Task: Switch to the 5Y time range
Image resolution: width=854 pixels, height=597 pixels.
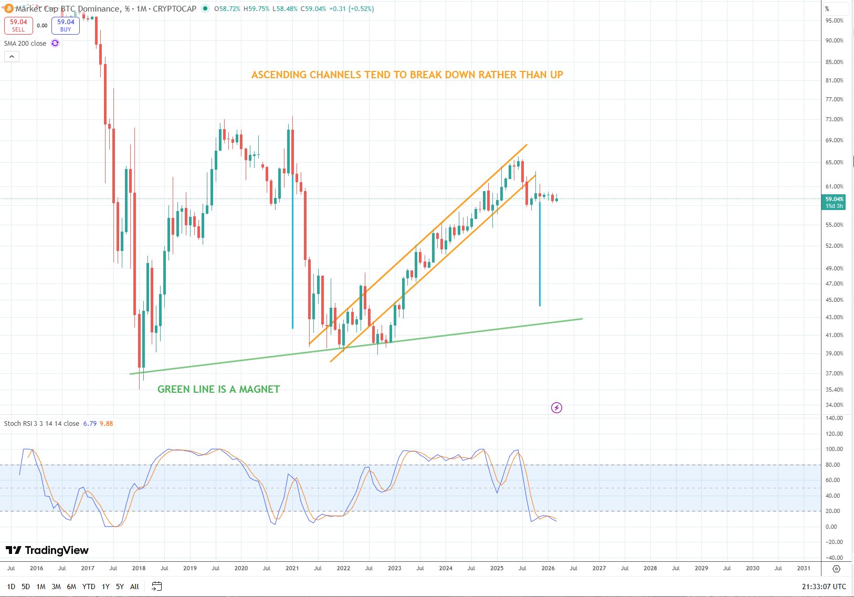Action: 120,586
